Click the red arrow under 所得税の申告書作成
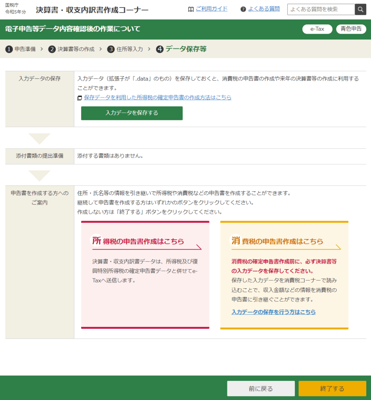 tap(198, 247)
